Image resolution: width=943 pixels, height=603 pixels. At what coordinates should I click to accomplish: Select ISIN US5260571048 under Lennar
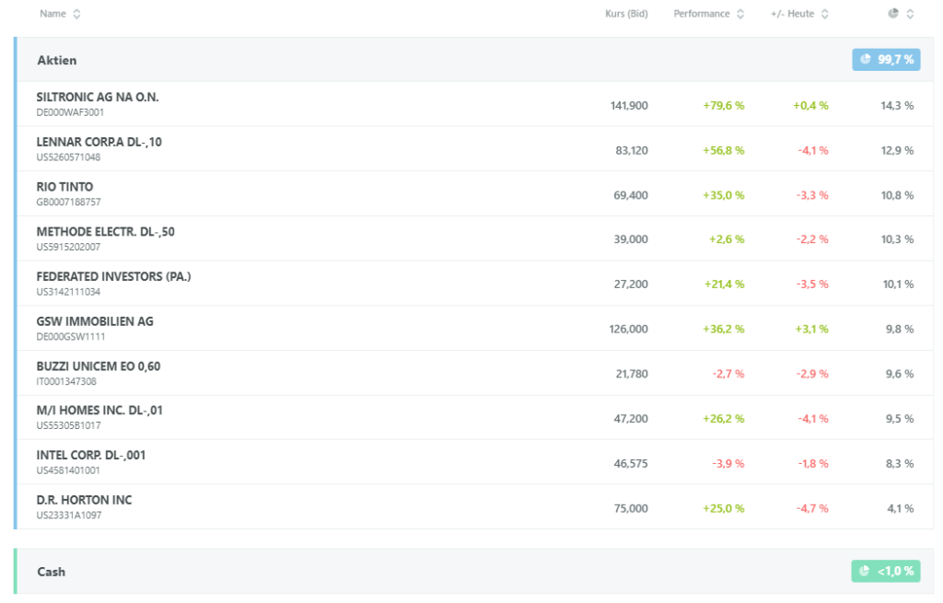(x=68, y=157)
